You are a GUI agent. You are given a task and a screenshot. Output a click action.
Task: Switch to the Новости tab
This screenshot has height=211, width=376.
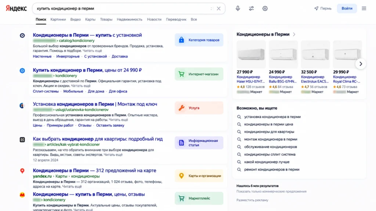click(154, 19)
